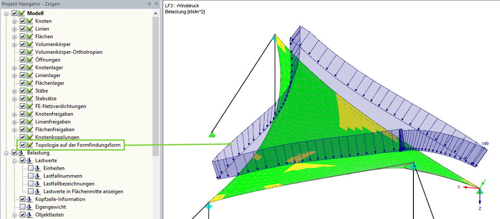Click the Lastwerte load arrow icon
This screenshot has width=500, height=219.
coord(29,161)
